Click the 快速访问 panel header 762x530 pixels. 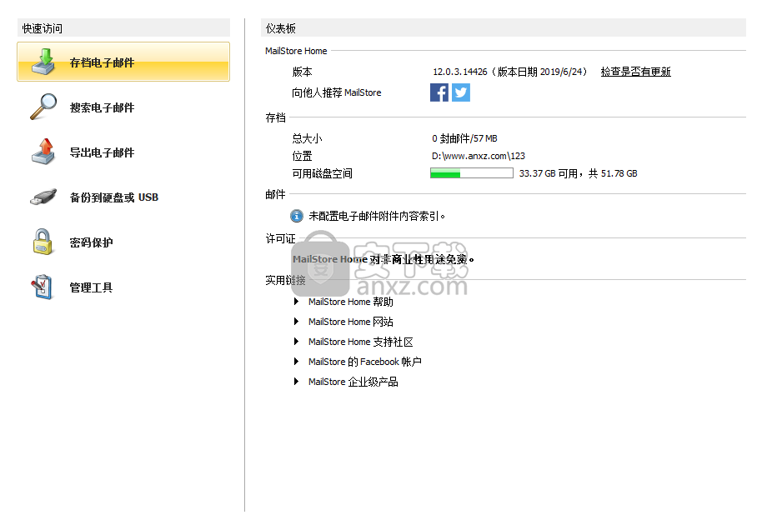tap(123, 28)
